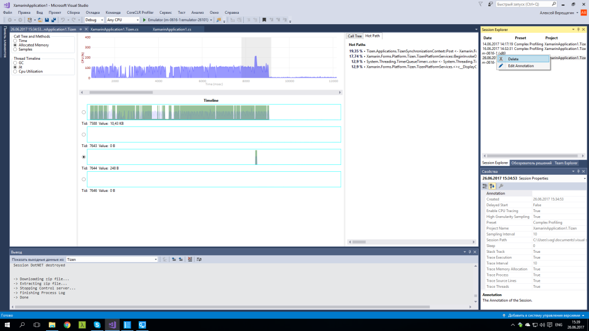Click the Save icon in the toolbar
This screenshot has height=331, width=589.
tap(47, 20)
